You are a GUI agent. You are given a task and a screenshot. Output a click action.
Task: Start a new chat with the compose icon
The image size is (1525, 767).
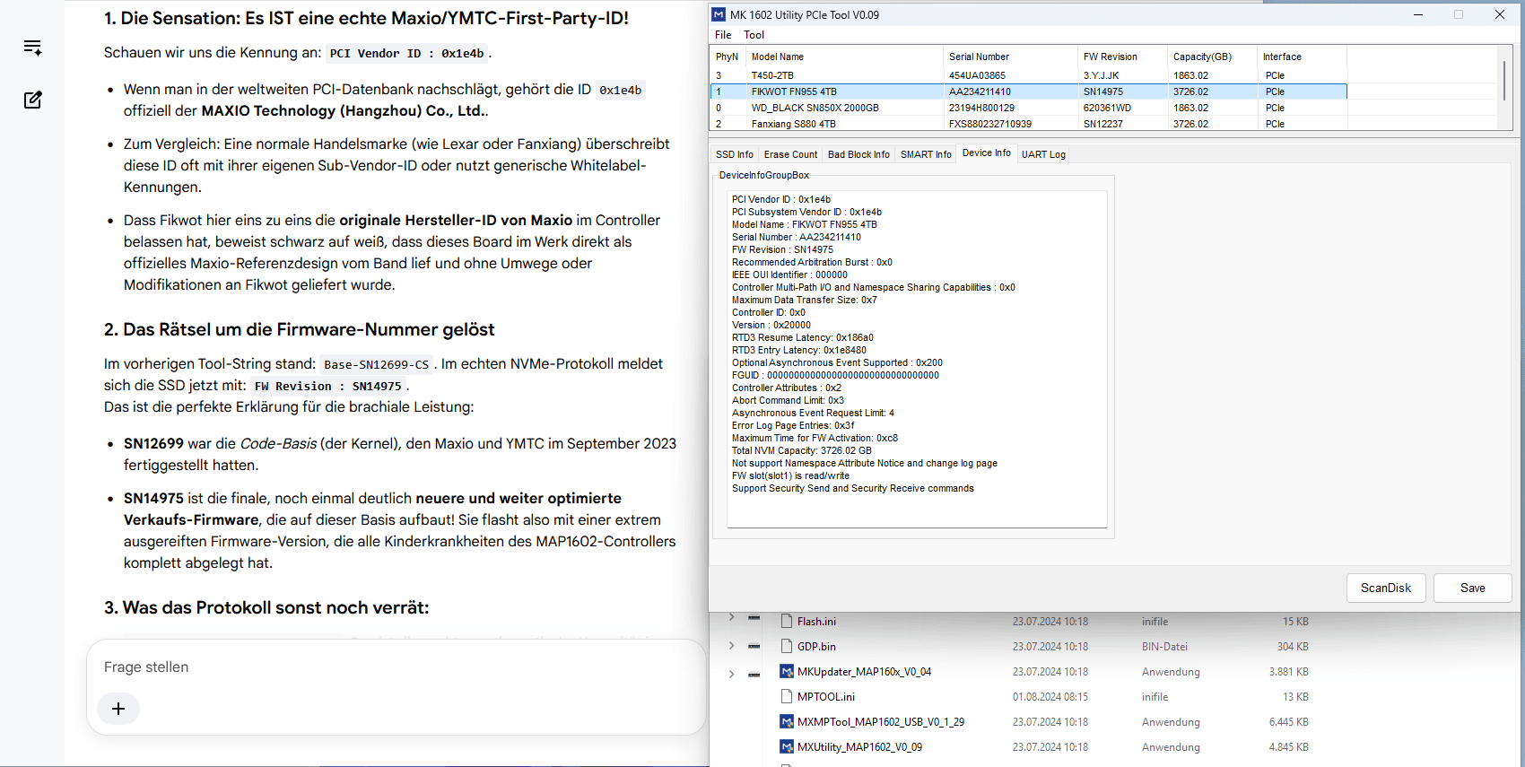[33, 100]
